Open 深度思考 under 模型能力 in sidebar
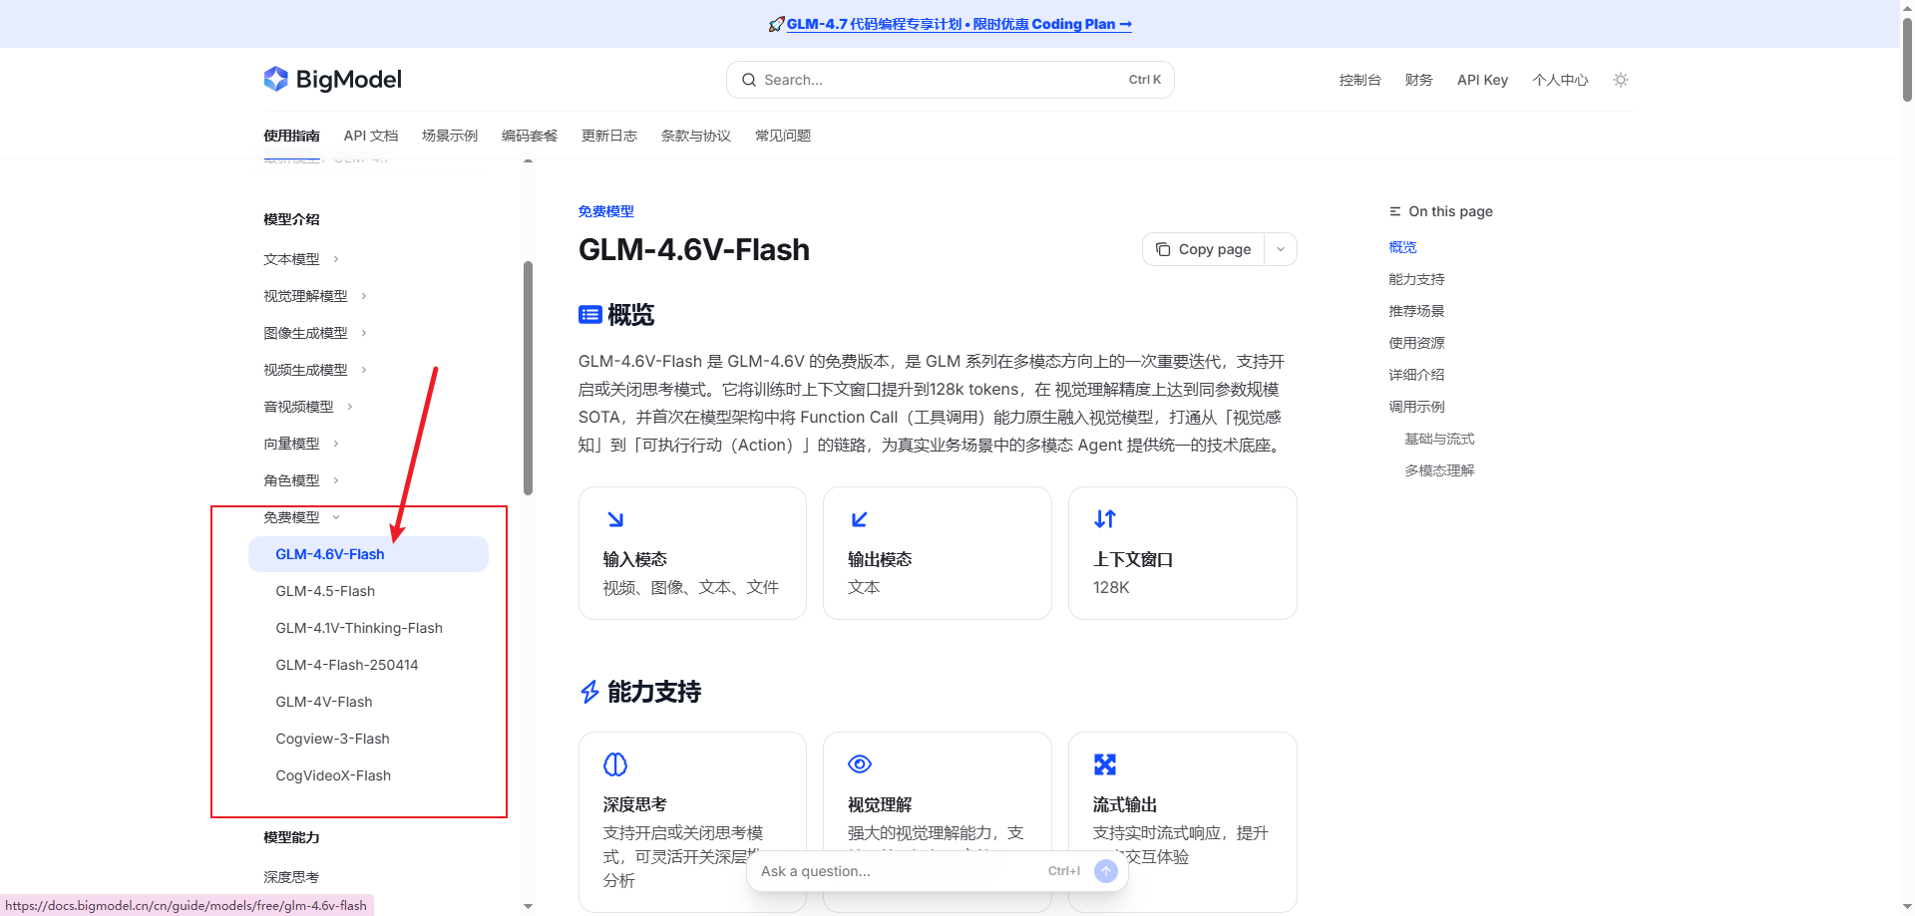 pyautogui.click(x=291, y=877)
